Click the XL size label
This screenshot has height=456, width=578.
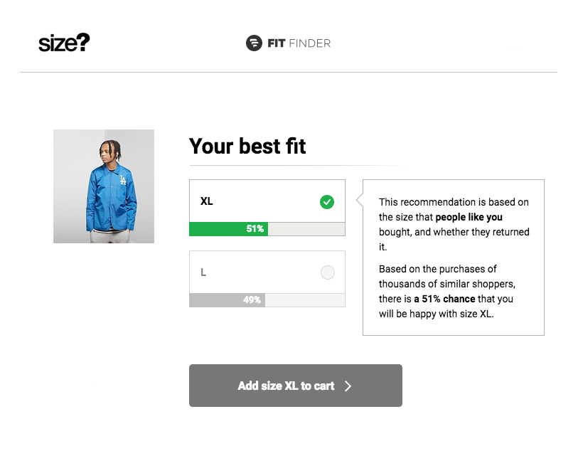point(207,201)
